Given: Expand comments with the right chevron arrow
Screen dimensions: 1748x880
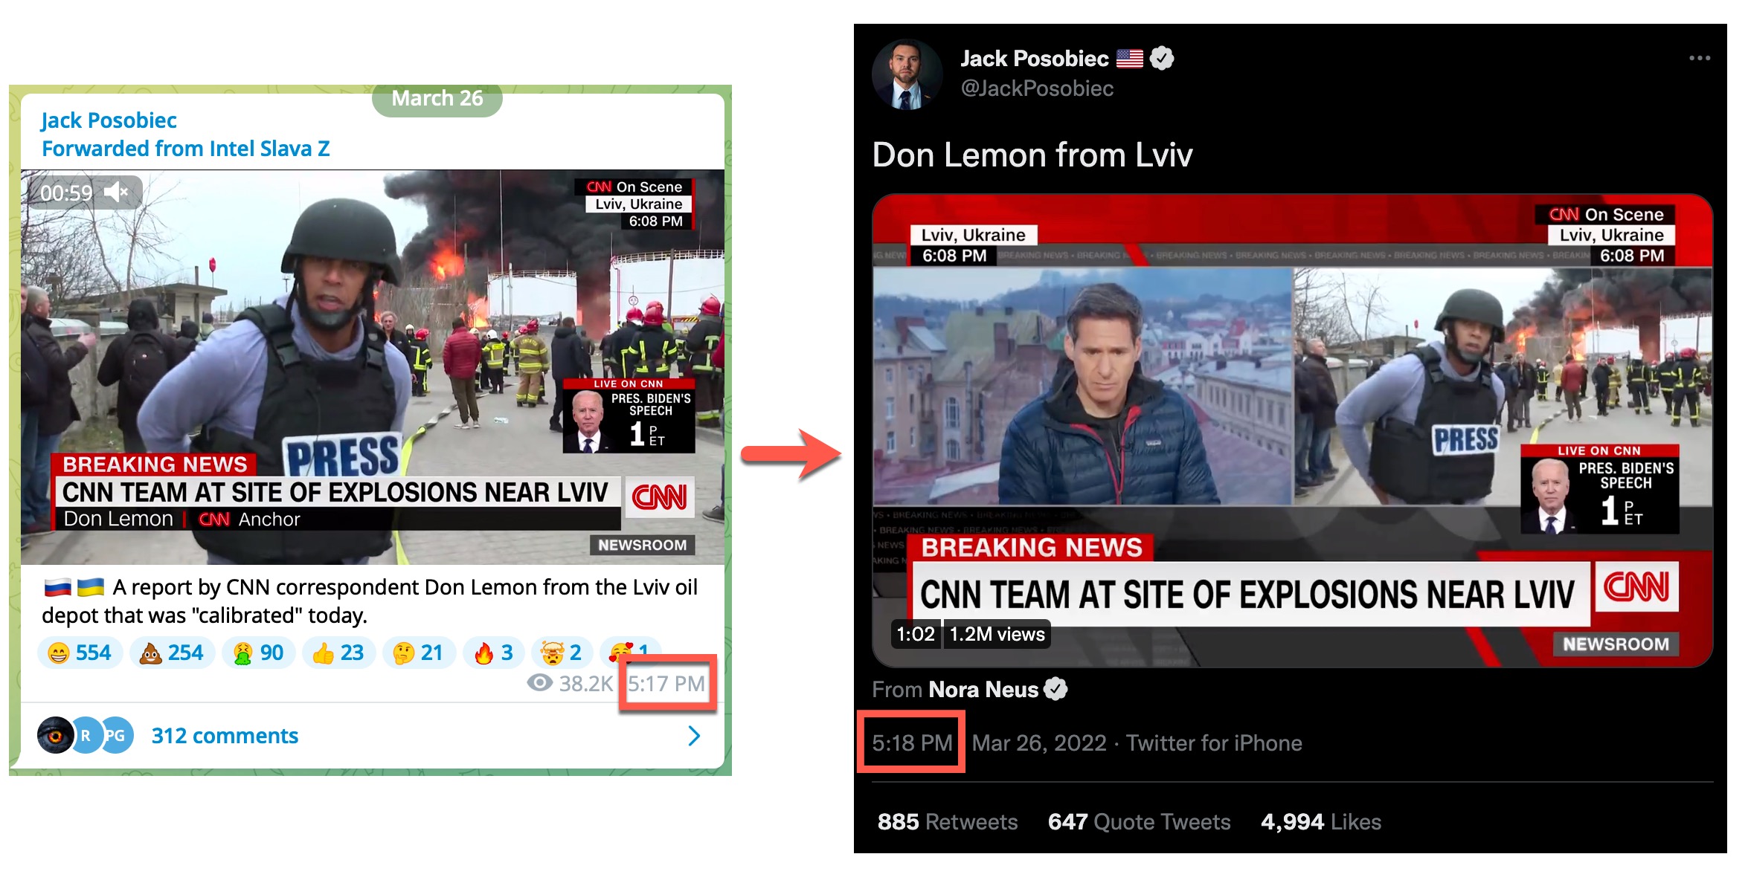Looking at the screenshot, I should [694, 736].
